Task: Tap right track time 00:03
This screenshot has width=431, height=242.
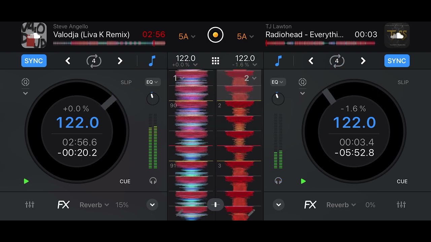Action: point(366,35)
